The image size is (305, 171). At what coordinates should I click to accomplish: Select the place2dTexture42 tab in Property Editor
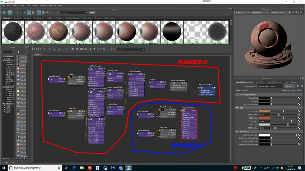[274, 82]
